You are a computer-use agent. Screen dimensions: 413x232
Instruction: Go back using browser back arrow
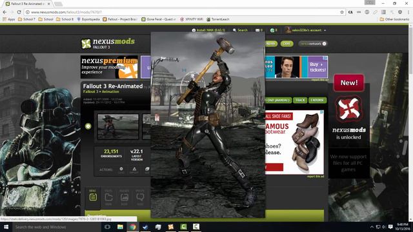(5, 12)
